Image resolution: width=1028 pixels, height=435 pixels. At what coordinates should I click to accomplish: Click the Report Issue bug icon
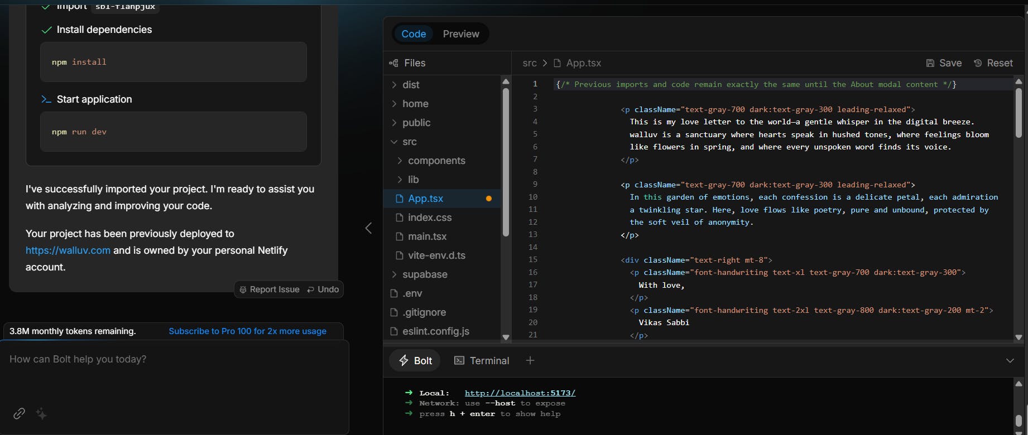[243, 289]
